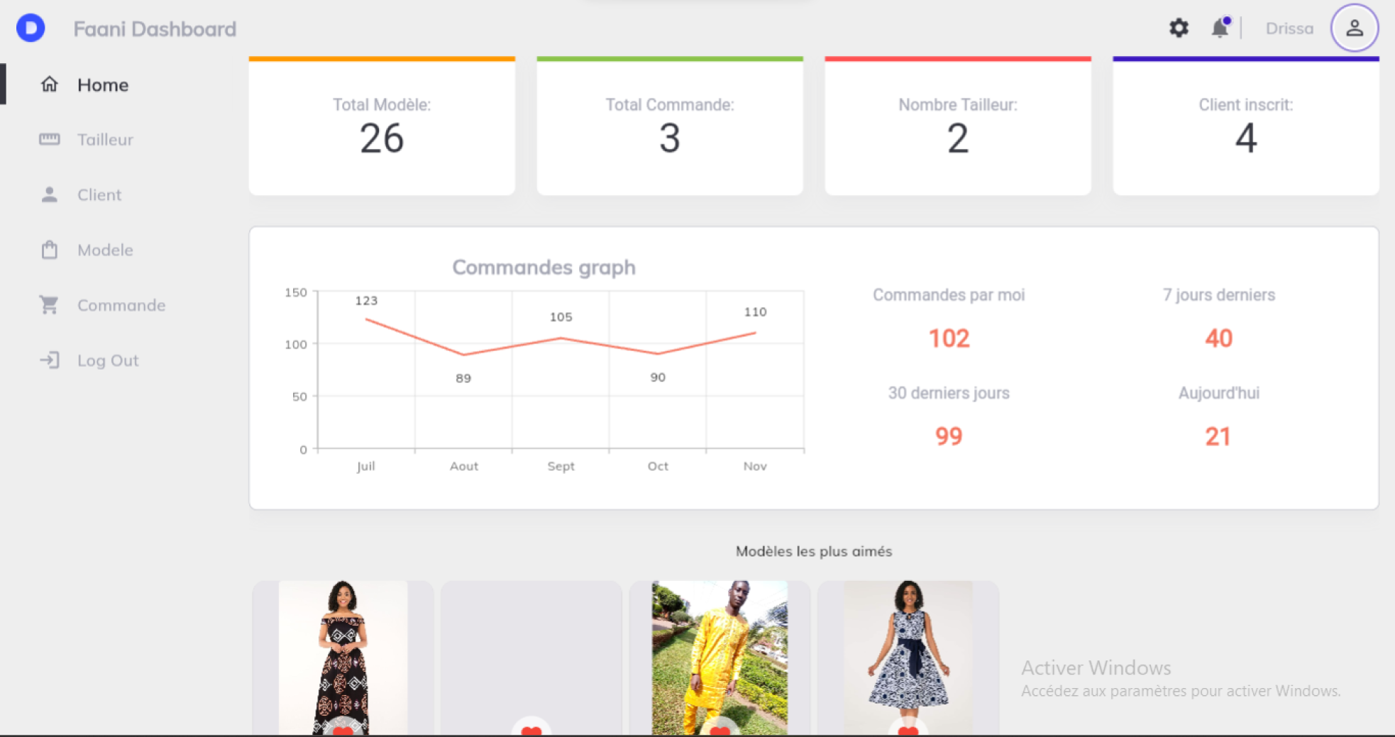Click the Total Modèle card

tap(382, 126)
